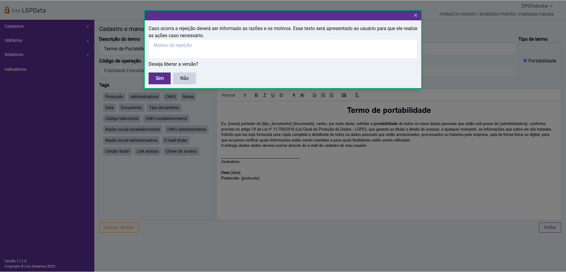The width and height of the screenshot is (566, 272).
Task: Select the Portabilidade radio button
Action: (x=525, y=61)
